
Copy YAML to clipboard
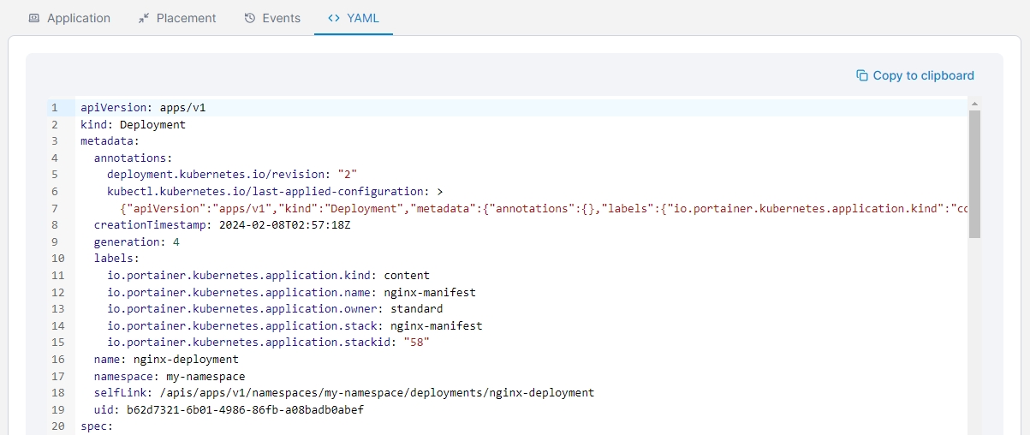915,75
